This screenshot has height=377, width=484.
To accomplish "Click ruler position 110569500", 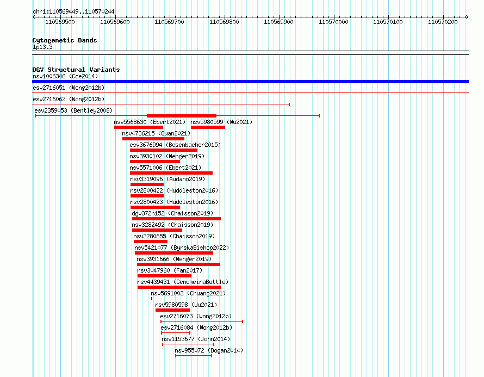I will [60, 22].
